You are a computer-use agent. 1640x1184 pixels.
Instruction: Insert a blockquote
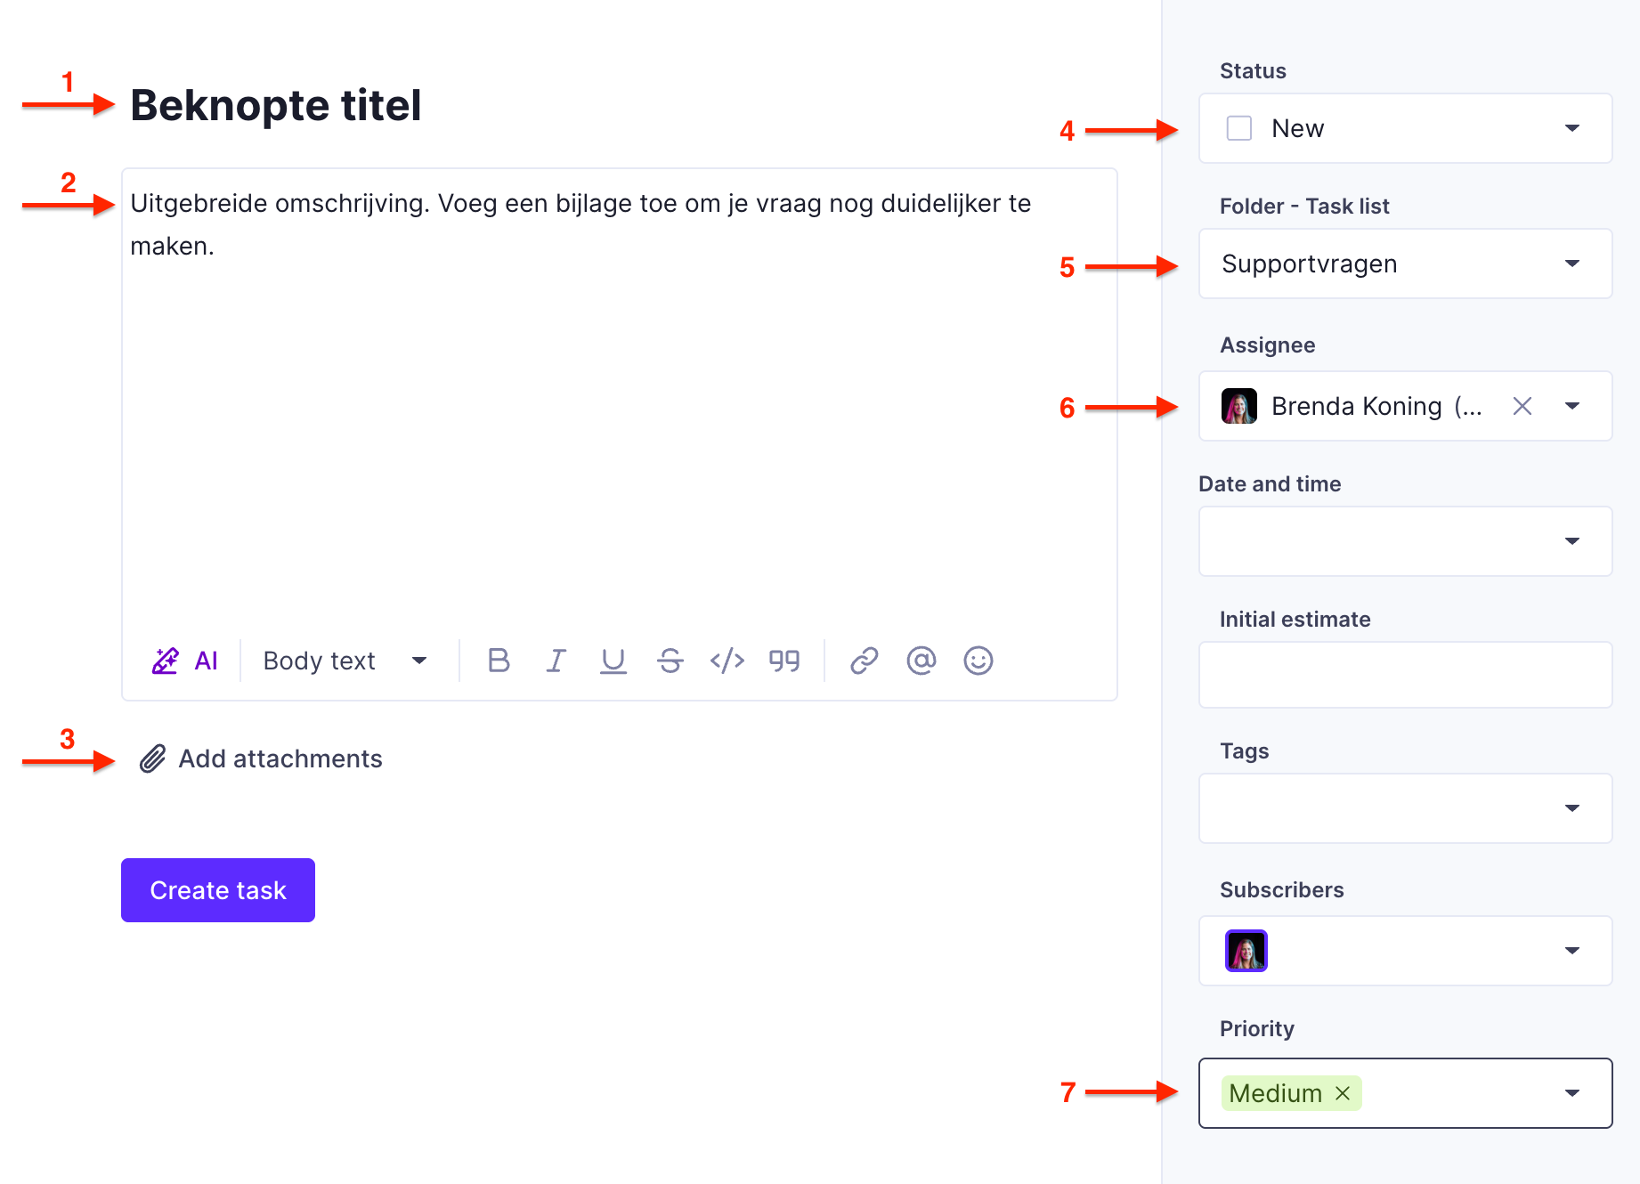783,661
